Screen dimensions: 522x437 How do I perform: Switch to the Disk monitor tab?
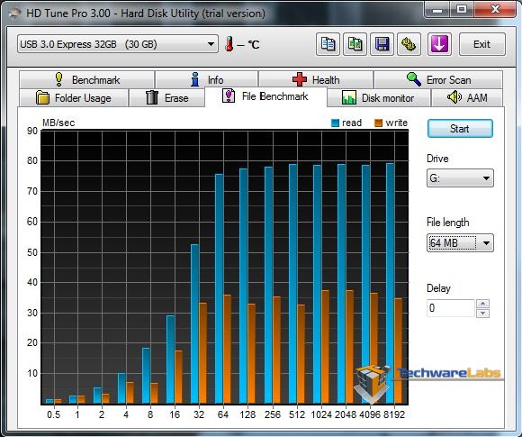379,98
